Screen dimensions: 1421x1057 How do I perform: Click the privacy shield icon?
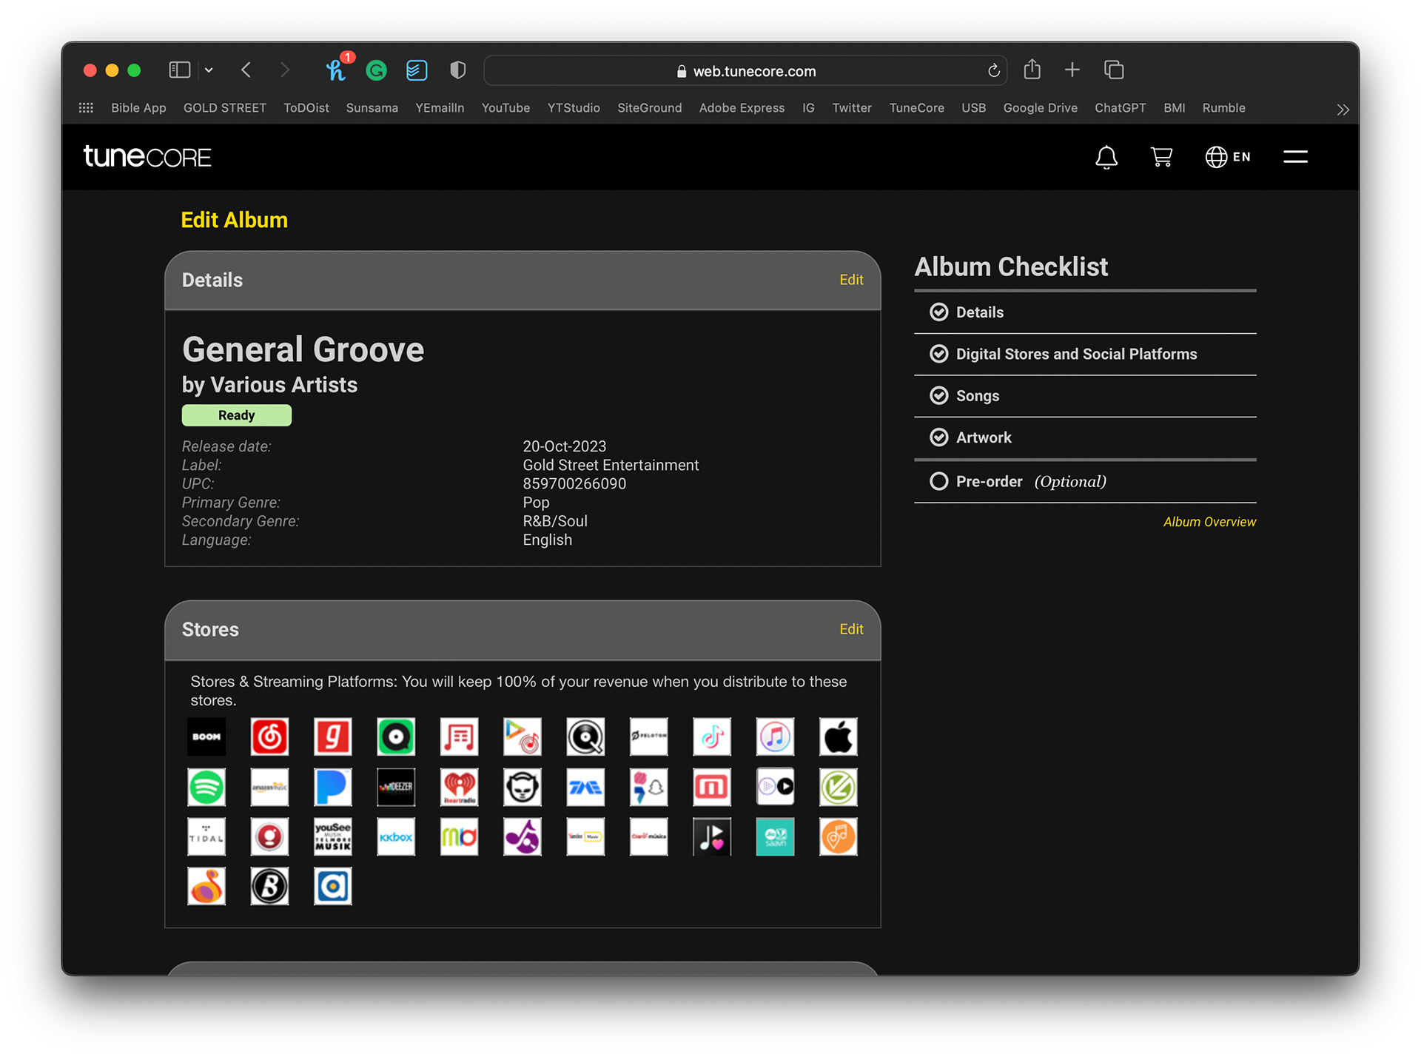click(458, 70)
